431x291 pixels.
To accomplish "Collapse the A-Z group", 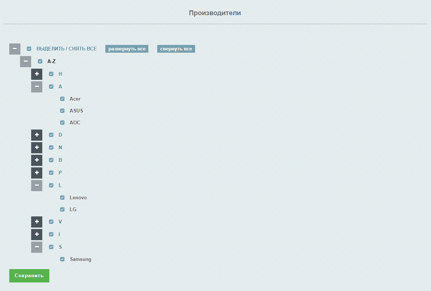I will pyautogui.click(x=26, y=62).
